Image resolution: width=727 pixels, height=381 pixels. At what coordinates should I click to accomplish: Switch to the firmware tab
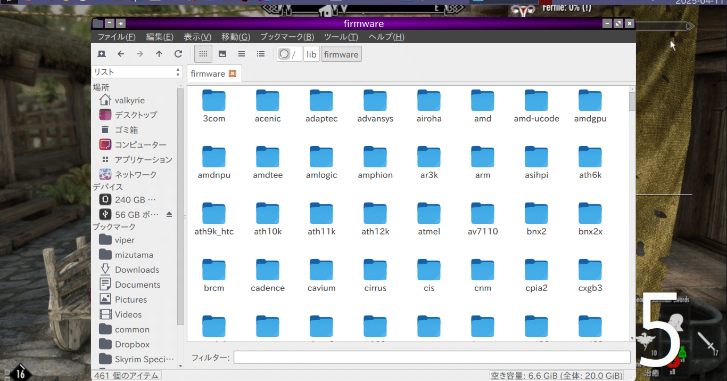click(x=209, y=74)
